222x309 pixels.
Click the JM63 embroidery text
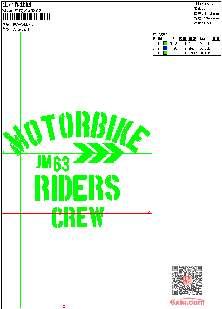pos(53,163)
